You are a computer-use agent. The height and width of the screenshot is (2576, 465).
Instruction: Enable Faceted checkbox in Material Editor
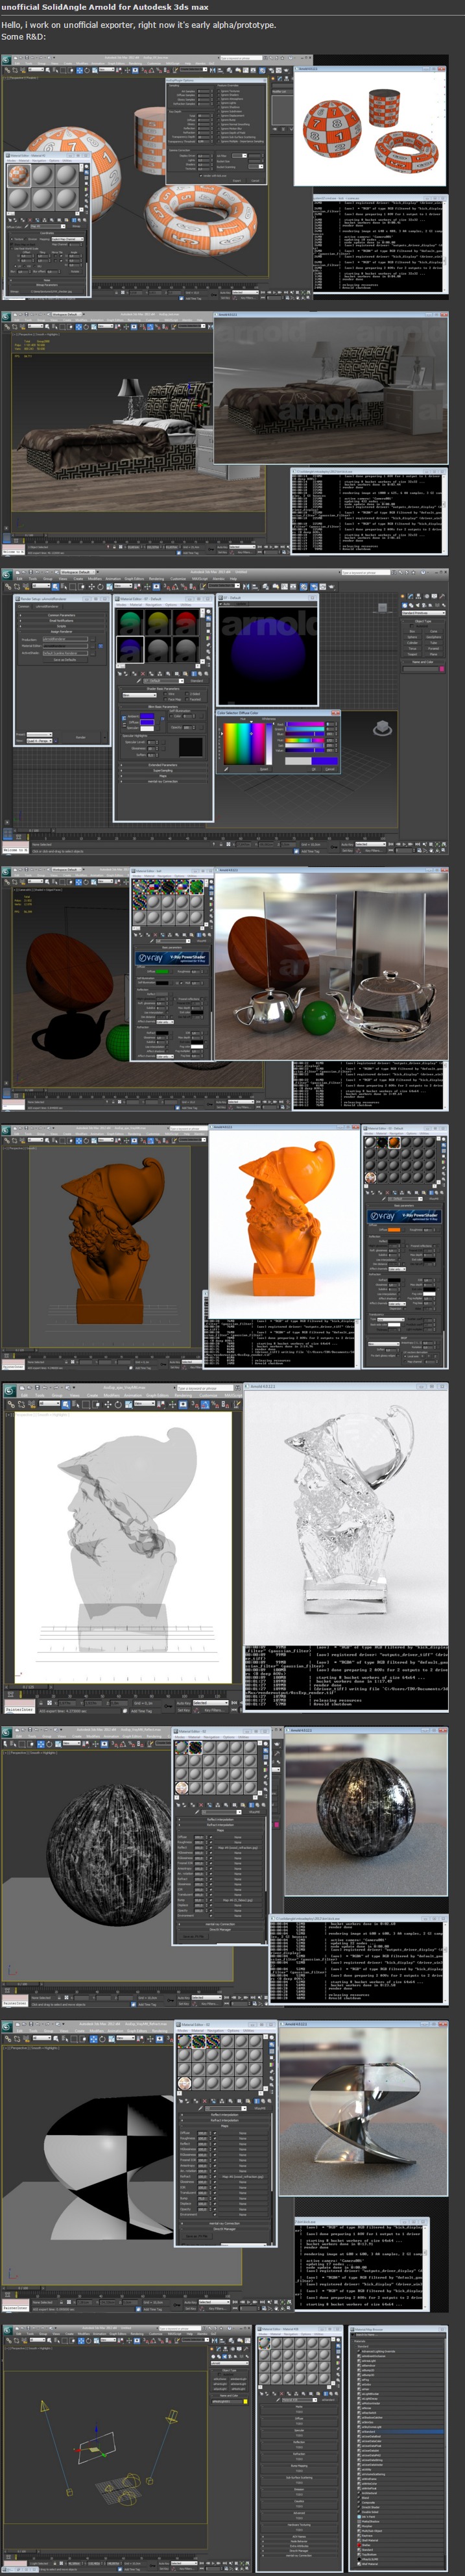coord(187,700)
